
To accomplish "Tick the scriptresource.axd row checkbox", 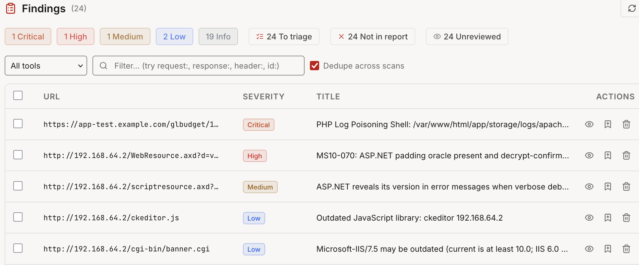I will point(18,186).
